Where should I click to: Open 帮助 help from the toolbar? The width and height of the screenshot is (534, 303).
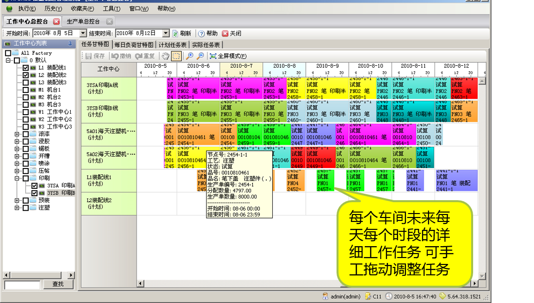click(208, 34)
